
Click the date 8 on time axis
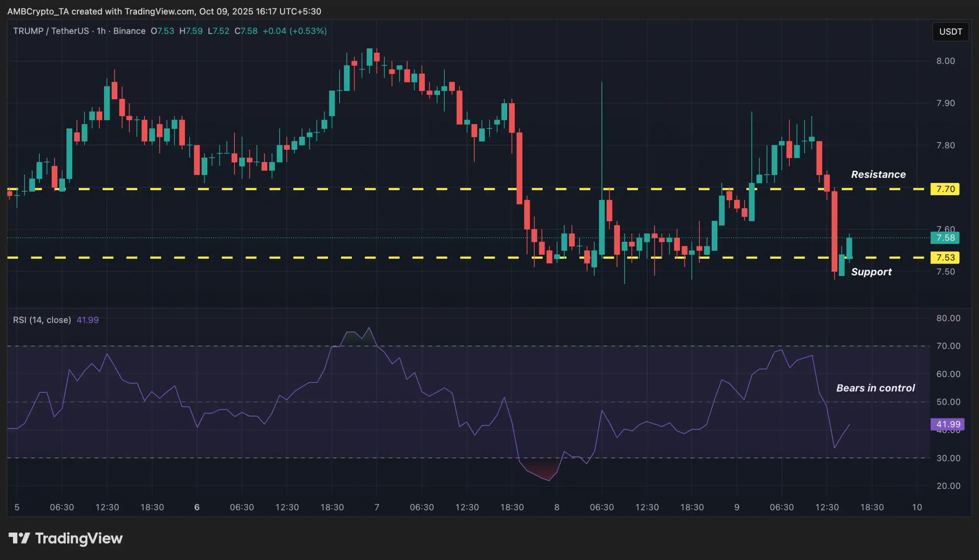click(556, 507)
